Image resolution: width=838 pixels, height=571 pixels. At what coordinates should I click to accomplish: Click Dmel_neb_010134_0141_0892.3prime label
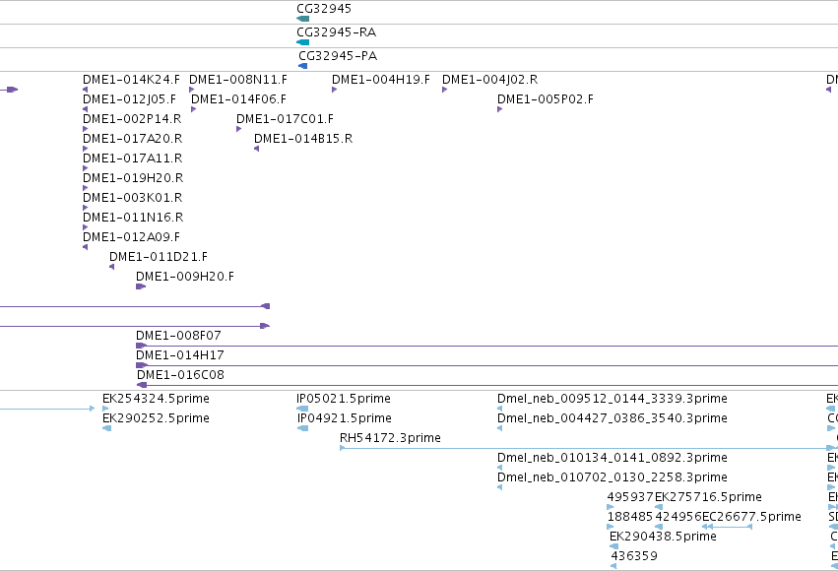pyautogui.click(x=612, y=459)
